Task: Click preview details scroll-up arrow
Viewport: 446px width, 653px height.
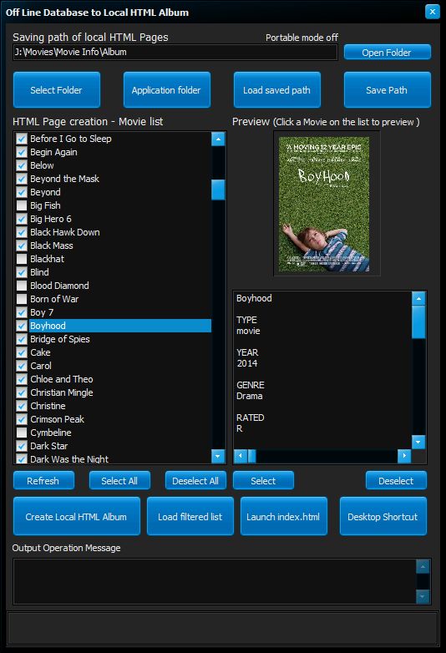Action: [418, 298]
